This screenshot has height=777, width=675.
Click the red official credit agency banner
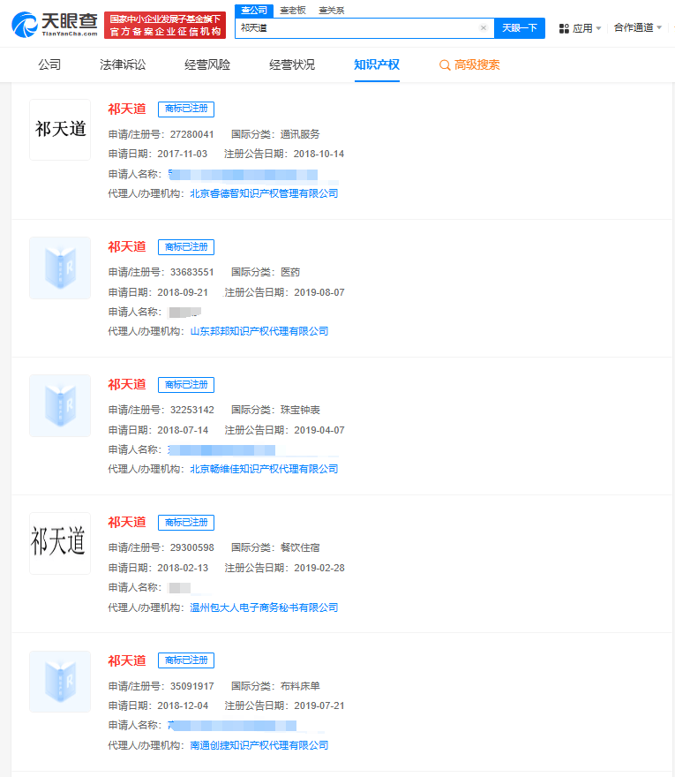click(x=165, y=26)
